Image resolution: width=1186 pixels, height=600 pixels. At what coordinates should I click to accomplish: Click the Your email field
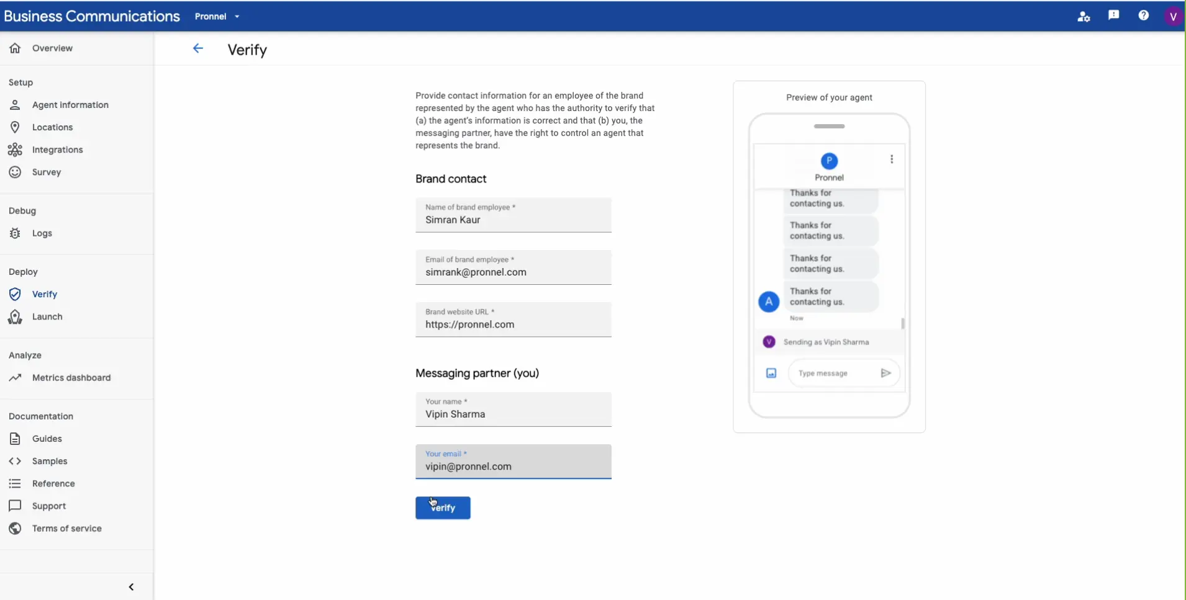(x=514, y=462)
